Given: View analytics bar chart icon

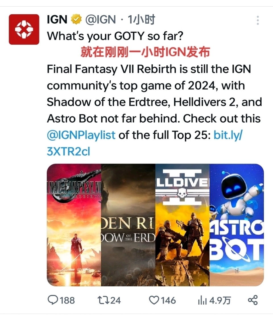Looking at the screenshot, I should coord(202,300).
